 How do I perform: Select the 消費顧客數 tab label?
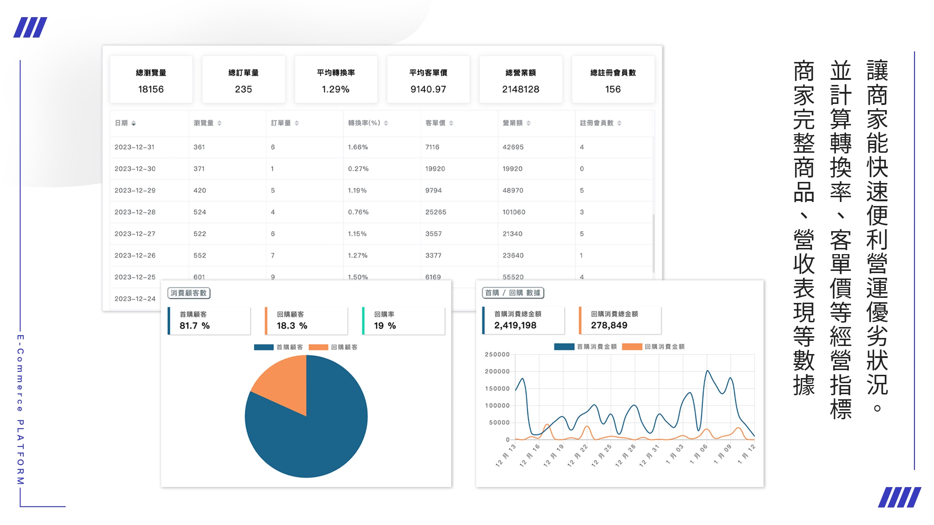pyautogui.click(x=189, y=293)
